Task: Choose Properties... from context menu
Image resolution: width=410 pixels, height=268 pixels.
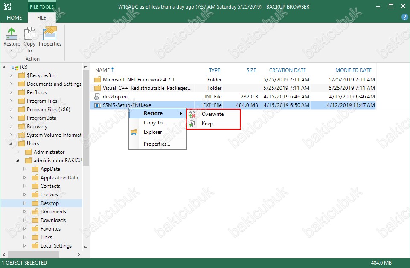Action: coord(157,144)
